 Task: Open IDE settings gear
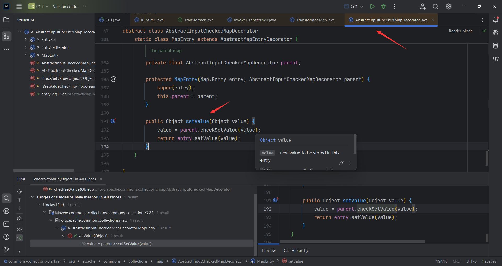pos(448,7)
